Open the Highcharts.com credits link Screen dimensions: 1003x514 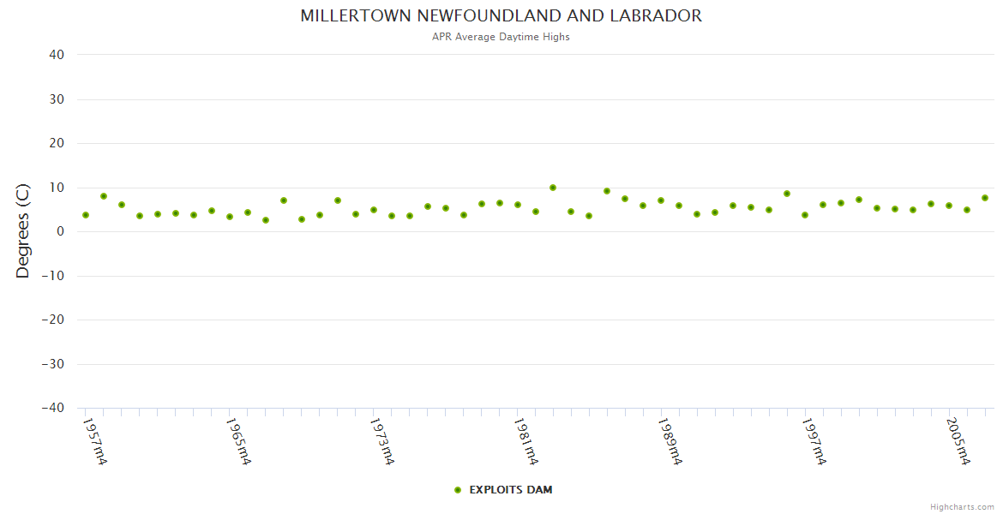[x=962, y=506]
